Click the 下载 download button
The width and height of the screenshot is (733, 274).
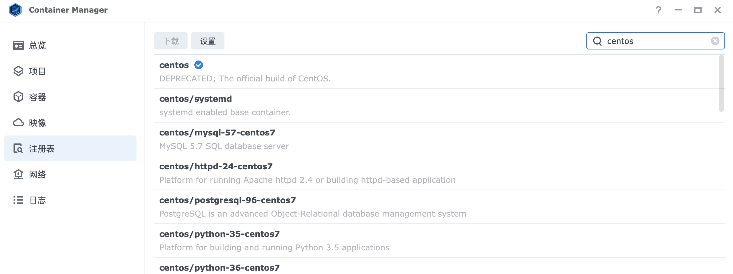pos(171,41)
